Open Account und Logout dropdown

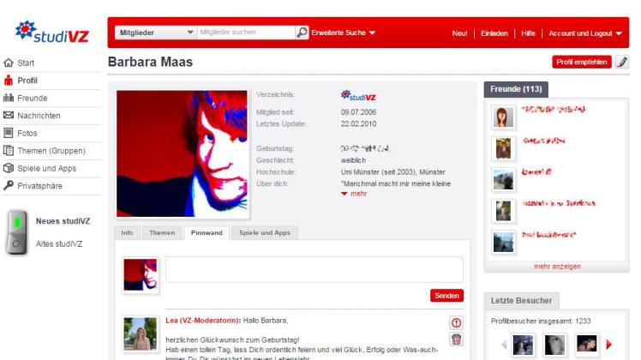click(585, 33)
